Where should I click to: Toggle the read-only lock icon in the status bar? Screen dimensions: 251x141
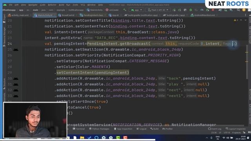[x=244, y=132]
